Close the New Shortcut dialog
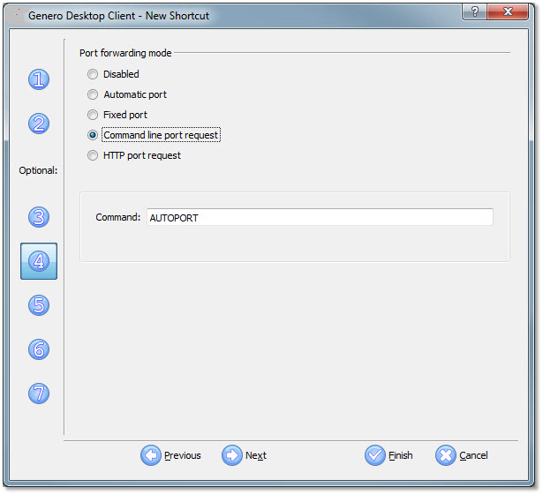The width and height of the screenshot is (543, 495). pos(508,12)
